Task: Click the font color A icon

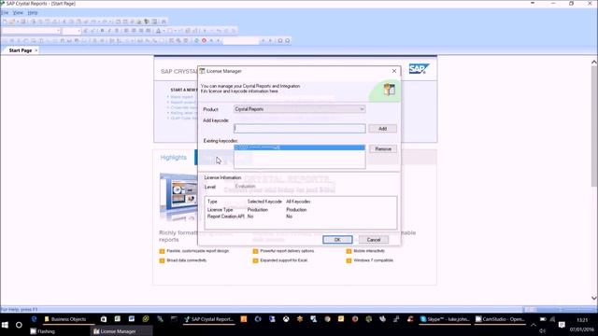Action: point(158,31)
